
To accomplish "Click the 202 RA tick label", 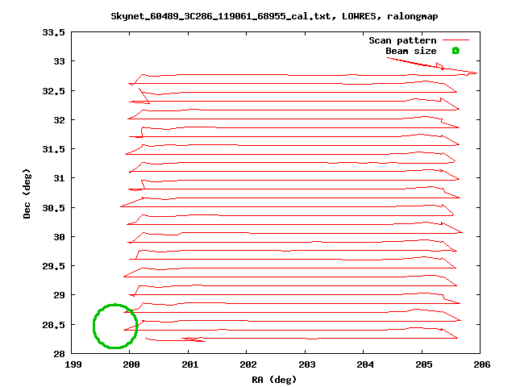I will (248, 364).
